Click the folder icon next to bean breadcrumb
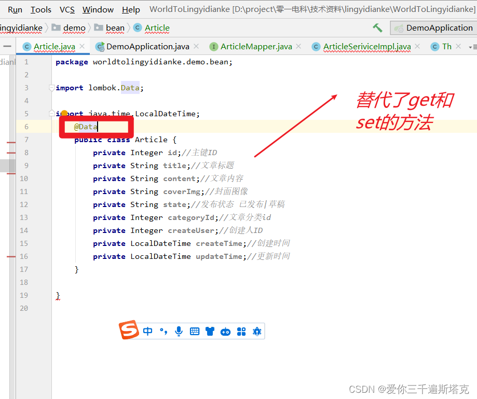This screenshot has width=477, height=399. pos(99,27)
